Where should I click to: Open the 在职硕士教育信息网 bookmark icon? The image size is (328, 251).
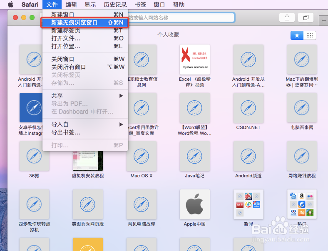pos(142,60)
